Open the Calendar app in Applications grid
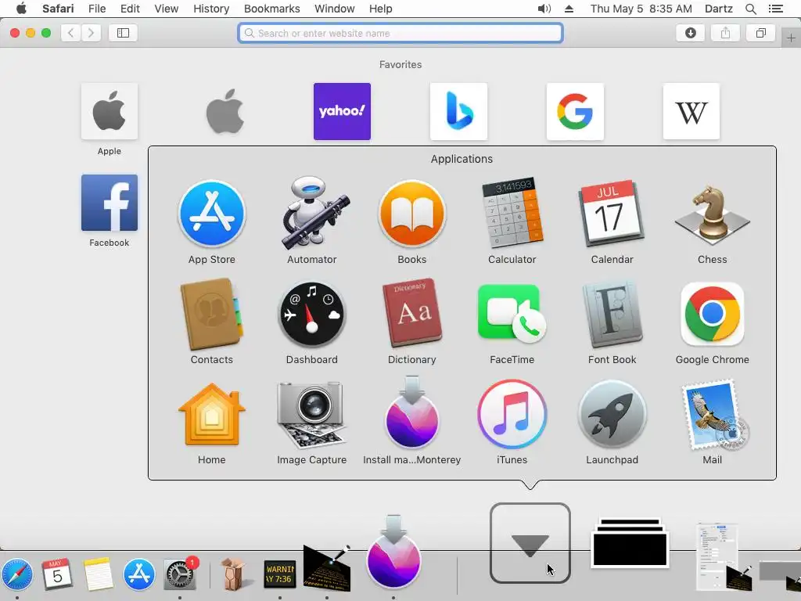This screenshot has height=601, width=801. pyautogui.click(x=612, y=214)
